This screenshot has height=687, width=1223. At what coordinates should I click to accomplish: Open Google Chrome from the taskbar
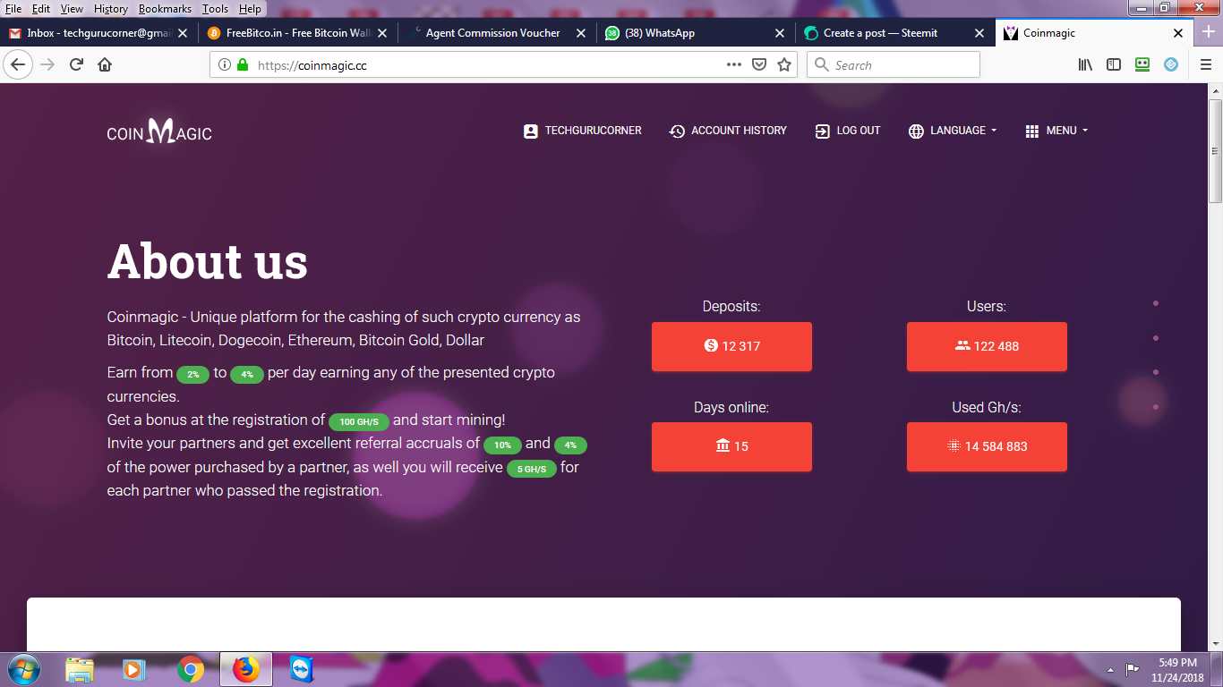pyautogui.click(x=190, y=669)
